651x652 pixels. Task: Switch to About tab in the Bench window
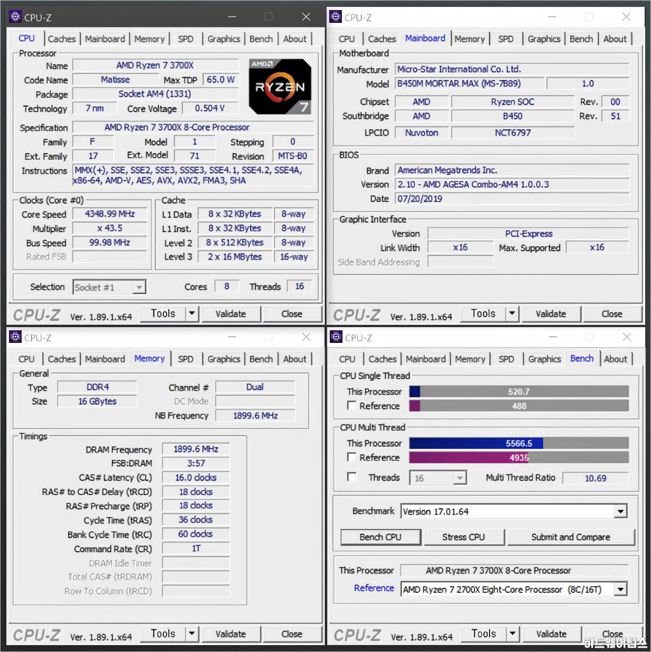click(x=615, y=359)
